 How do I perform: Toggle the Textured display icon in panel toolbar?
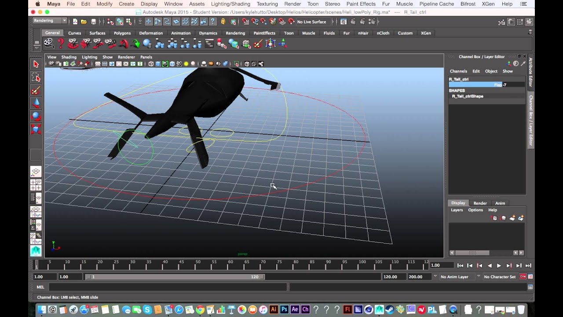click(x=179, y=64)
